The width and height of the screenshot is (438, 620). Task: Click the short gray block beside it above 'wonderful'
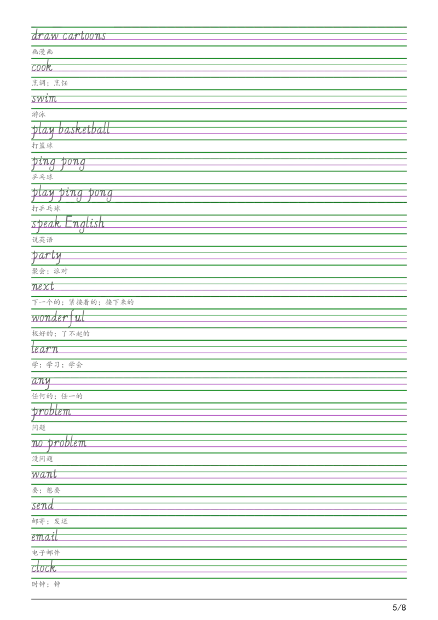point(120,302)
